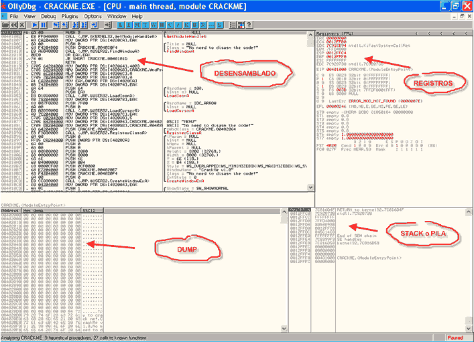The width and height of the screenshot is (474, 342).
Task: Click the Address column header in dump
Action: [x=11, y=209]
